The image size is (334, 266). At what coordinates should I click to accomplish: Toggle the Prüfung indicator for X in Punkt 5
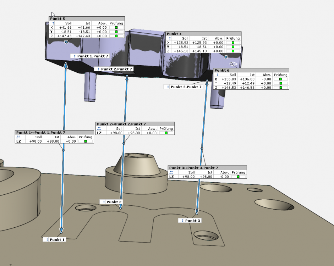(x=117, y=27)
